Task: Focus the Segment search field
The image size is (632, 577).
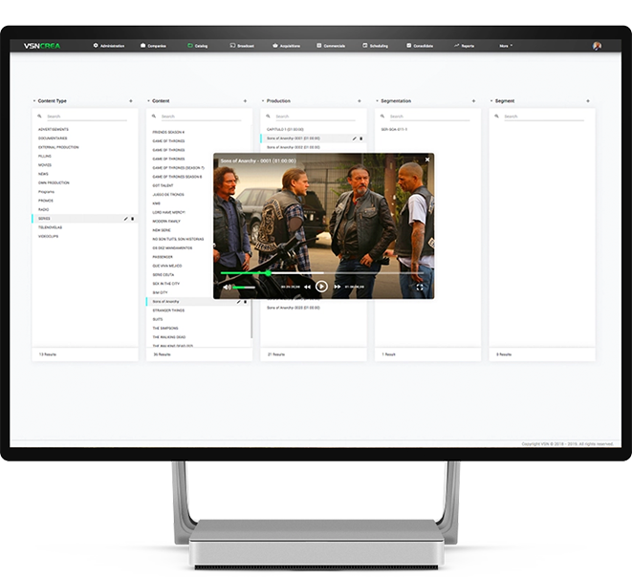Action: [x=543, y=117]
